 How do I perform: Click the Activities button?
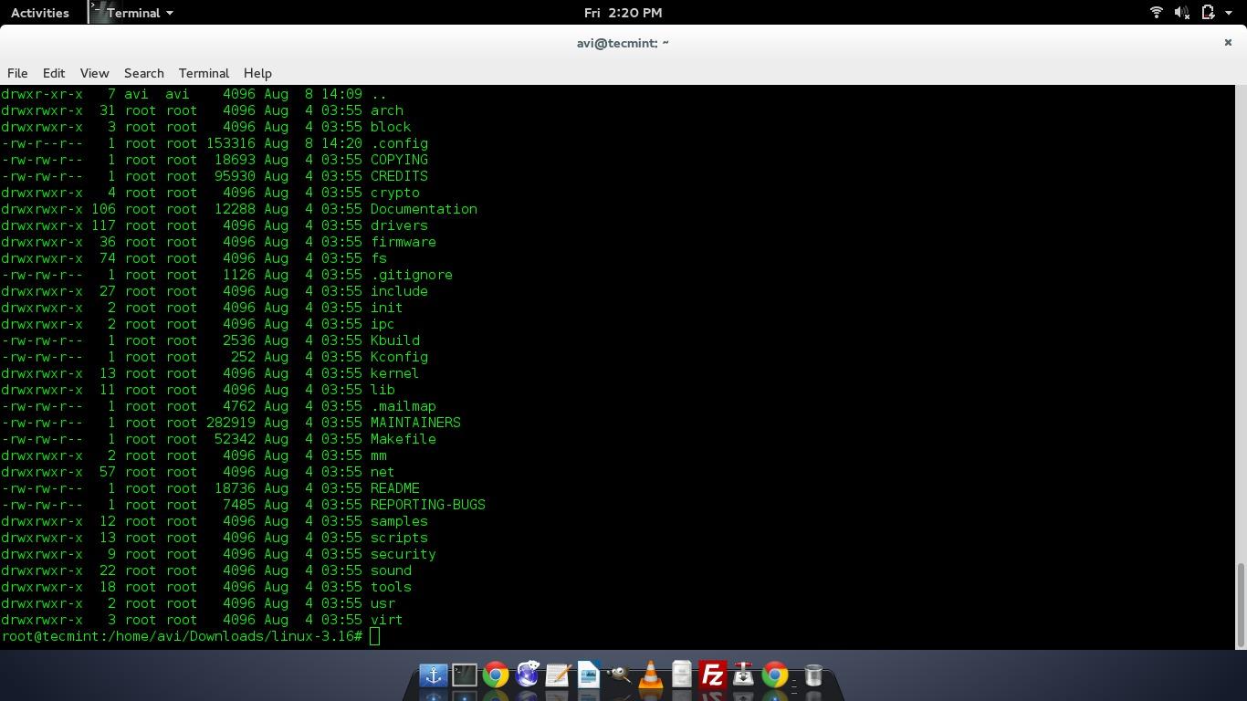(39, 13)
